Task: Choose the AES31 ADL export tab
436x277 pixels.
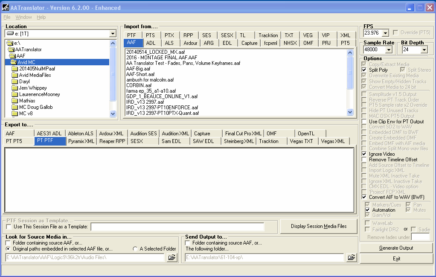Action: pos(49,134)
